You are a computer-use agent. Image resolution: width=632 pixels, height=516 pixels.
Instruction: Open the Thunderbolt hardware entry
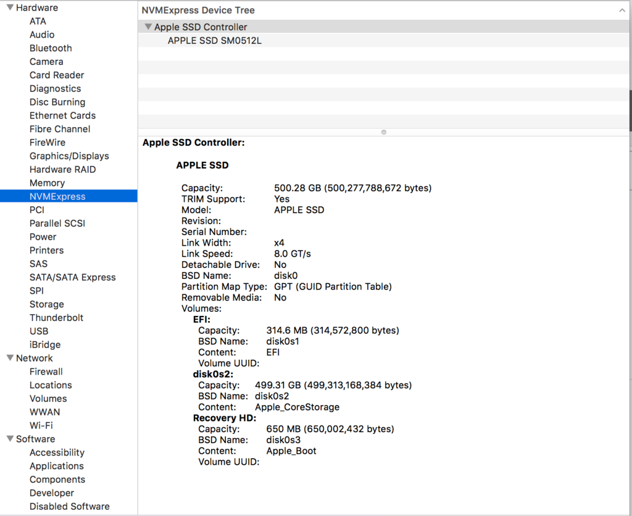[x=56, y=318]
